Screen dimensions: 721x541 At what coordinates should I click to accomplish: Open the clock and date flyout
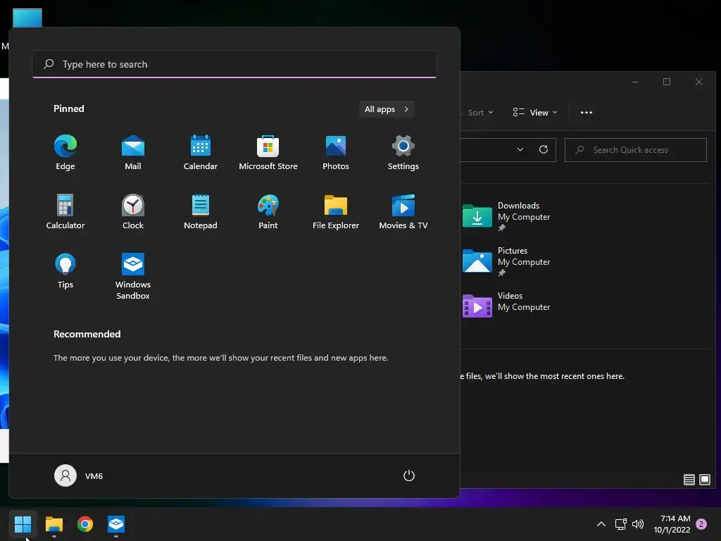(672, 524)
